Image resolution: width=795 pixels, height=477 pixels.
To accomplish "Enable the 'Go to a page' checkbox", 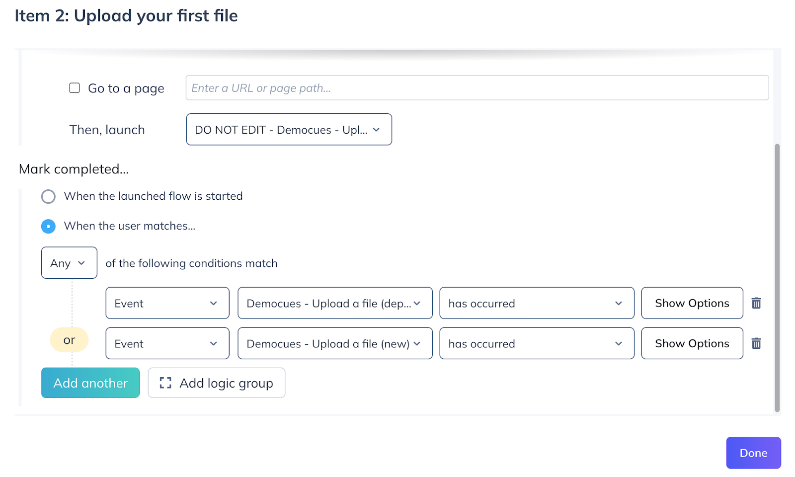I will coord(75,88).
